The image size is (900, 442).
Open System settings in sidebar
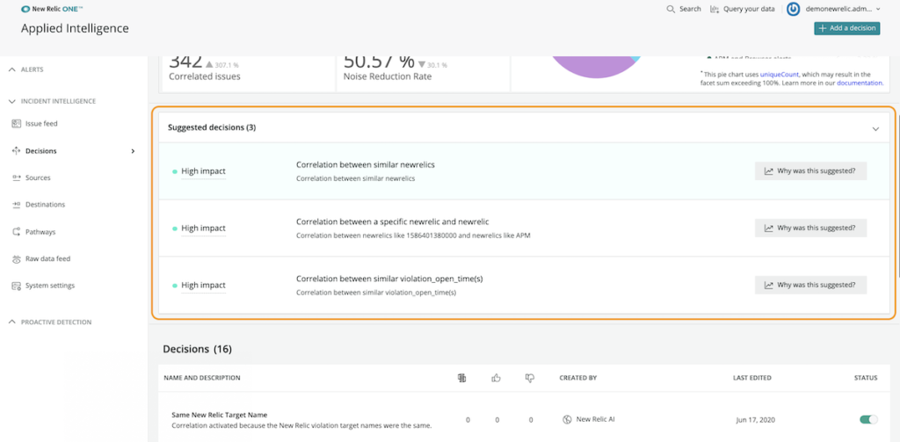click(x=43, y=286)
